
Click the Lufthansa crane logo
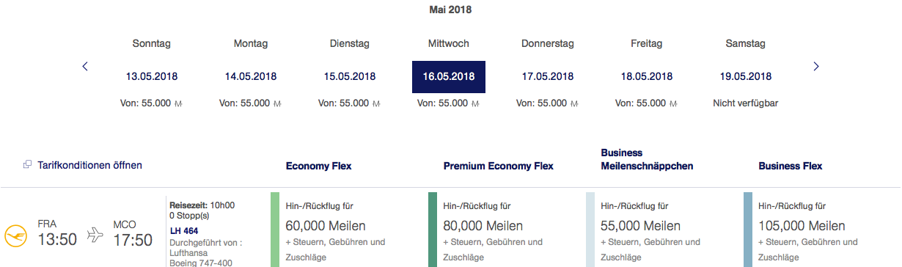(15, 235)
